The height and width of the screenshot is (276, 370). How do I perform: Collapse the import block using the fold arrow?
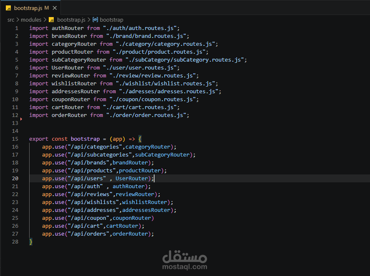pyautogui.click(x=21, y=119)
